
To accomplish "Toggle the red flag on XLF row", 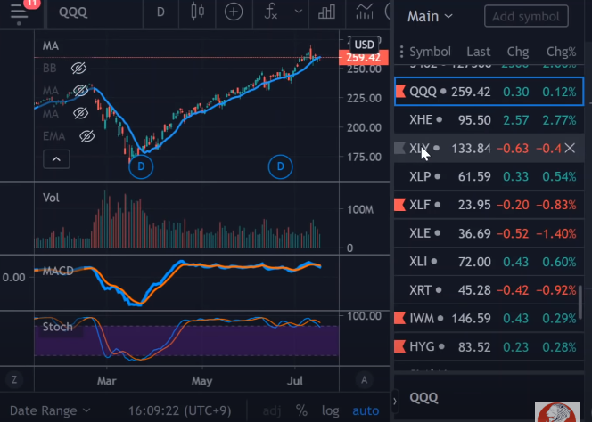I will coord(399,205).
